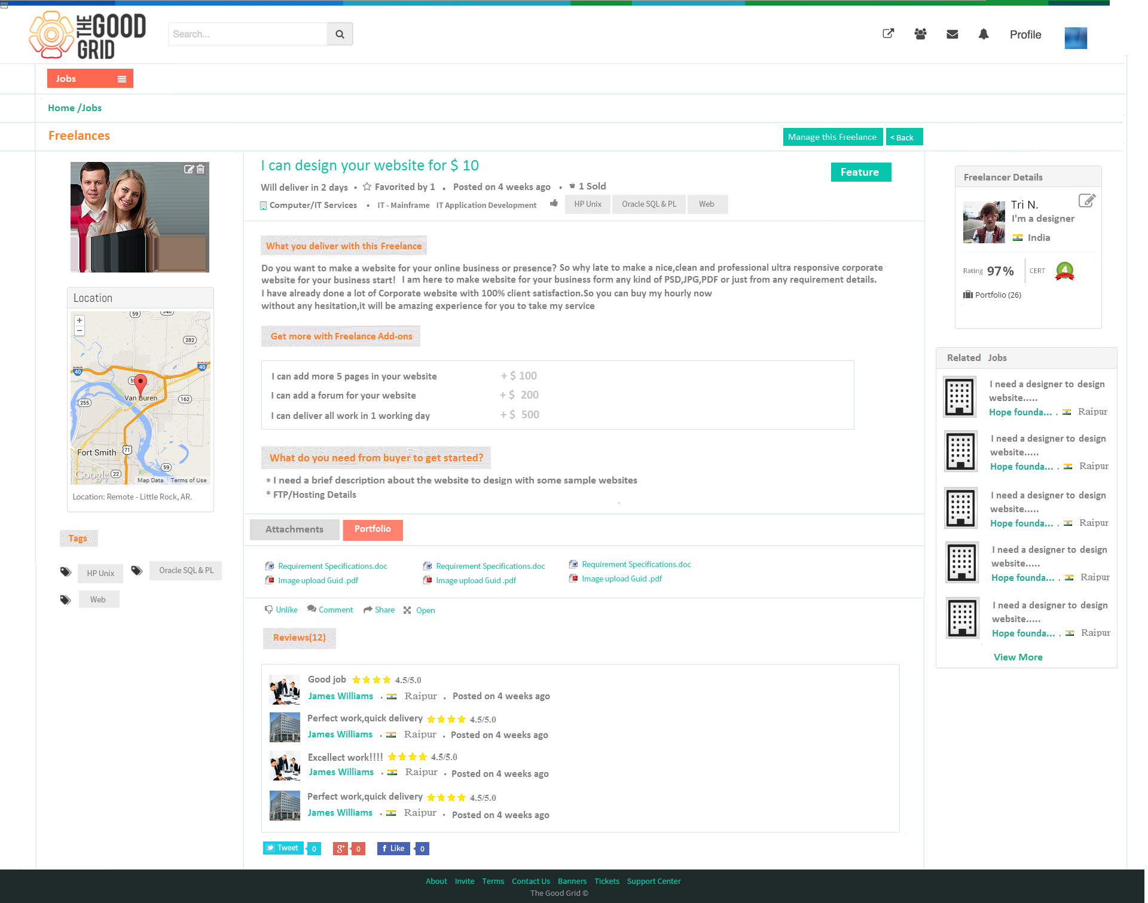Switch to the Attachments tab
1148x903 pixels.
pyautogui.click(x=295, y=529)
